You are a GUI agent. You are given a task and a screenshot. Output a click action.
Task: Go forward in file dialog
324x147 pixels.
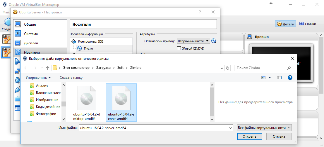point(35,68)
